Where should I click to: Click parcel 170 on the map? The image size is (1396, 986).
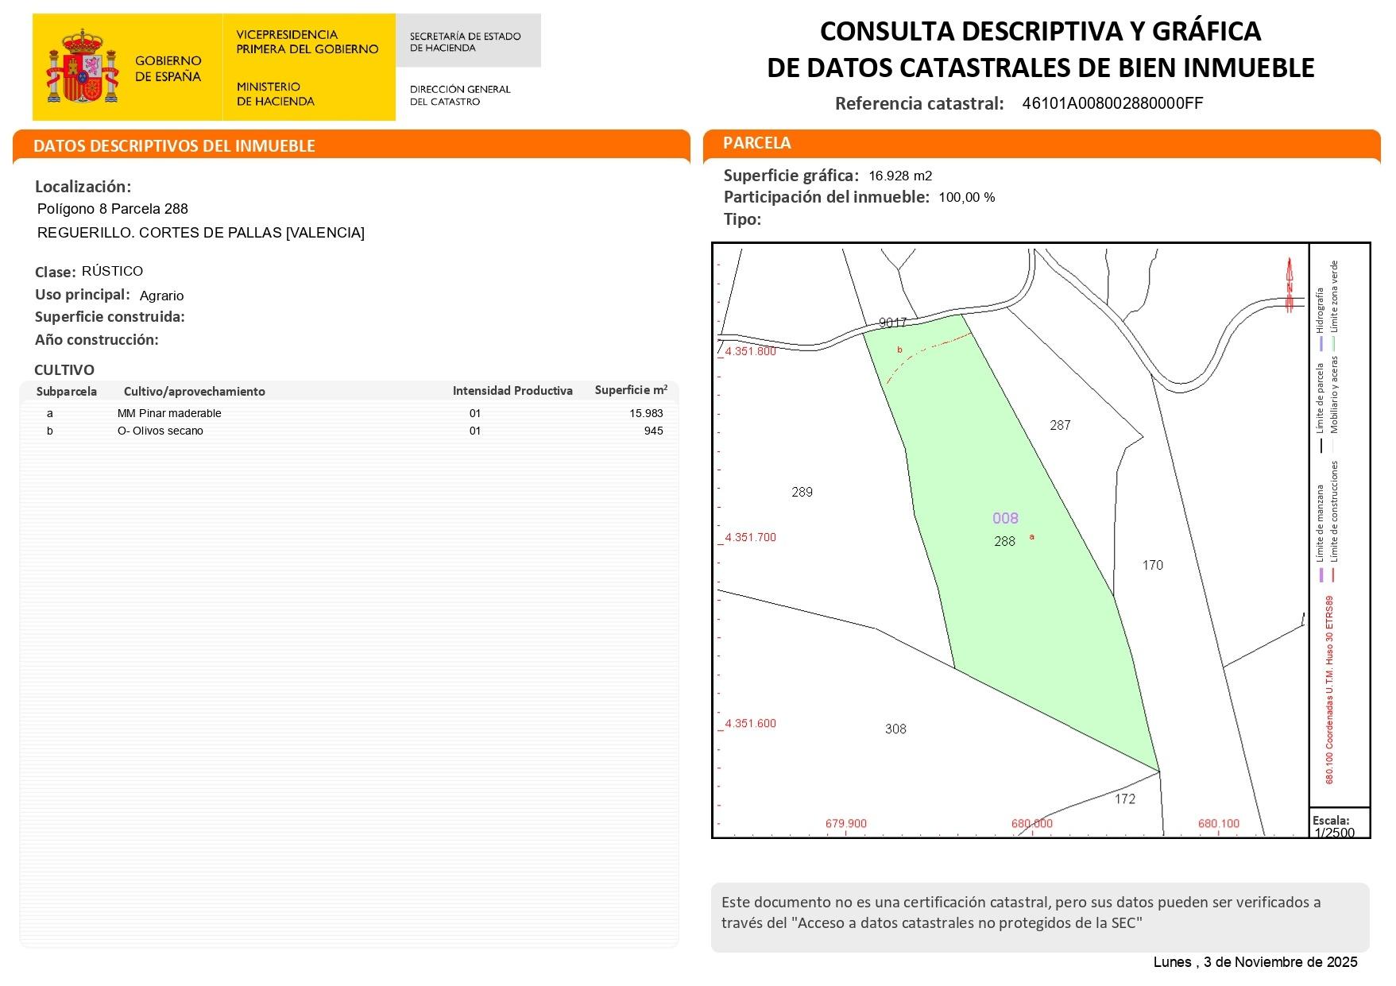[1152, 566]
